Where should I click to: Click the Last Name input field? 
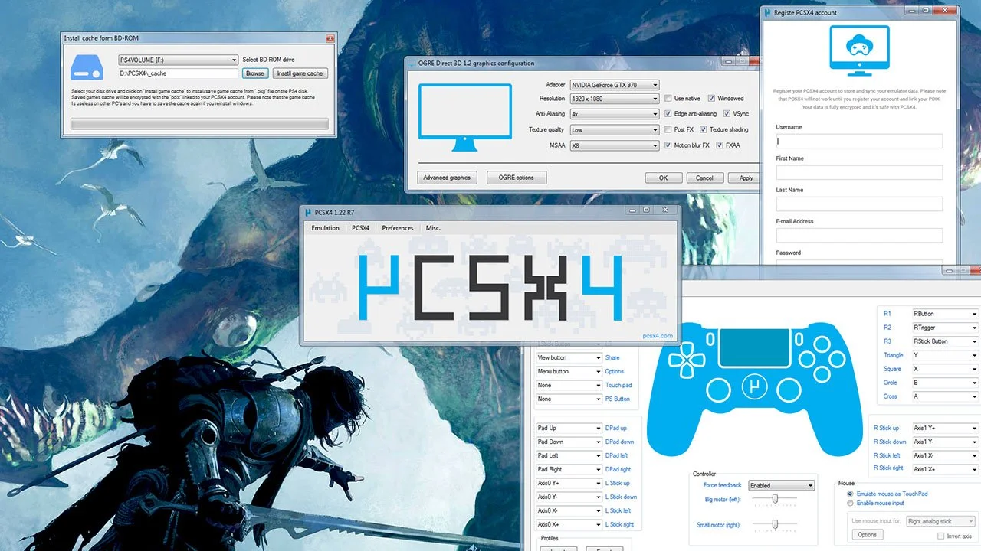pos(859,204)
